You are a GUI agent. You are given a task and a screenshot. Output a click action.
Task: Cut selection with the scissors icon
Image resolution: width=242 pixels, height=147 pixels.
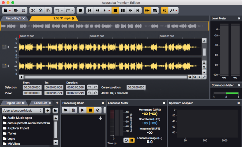point(33,10)
